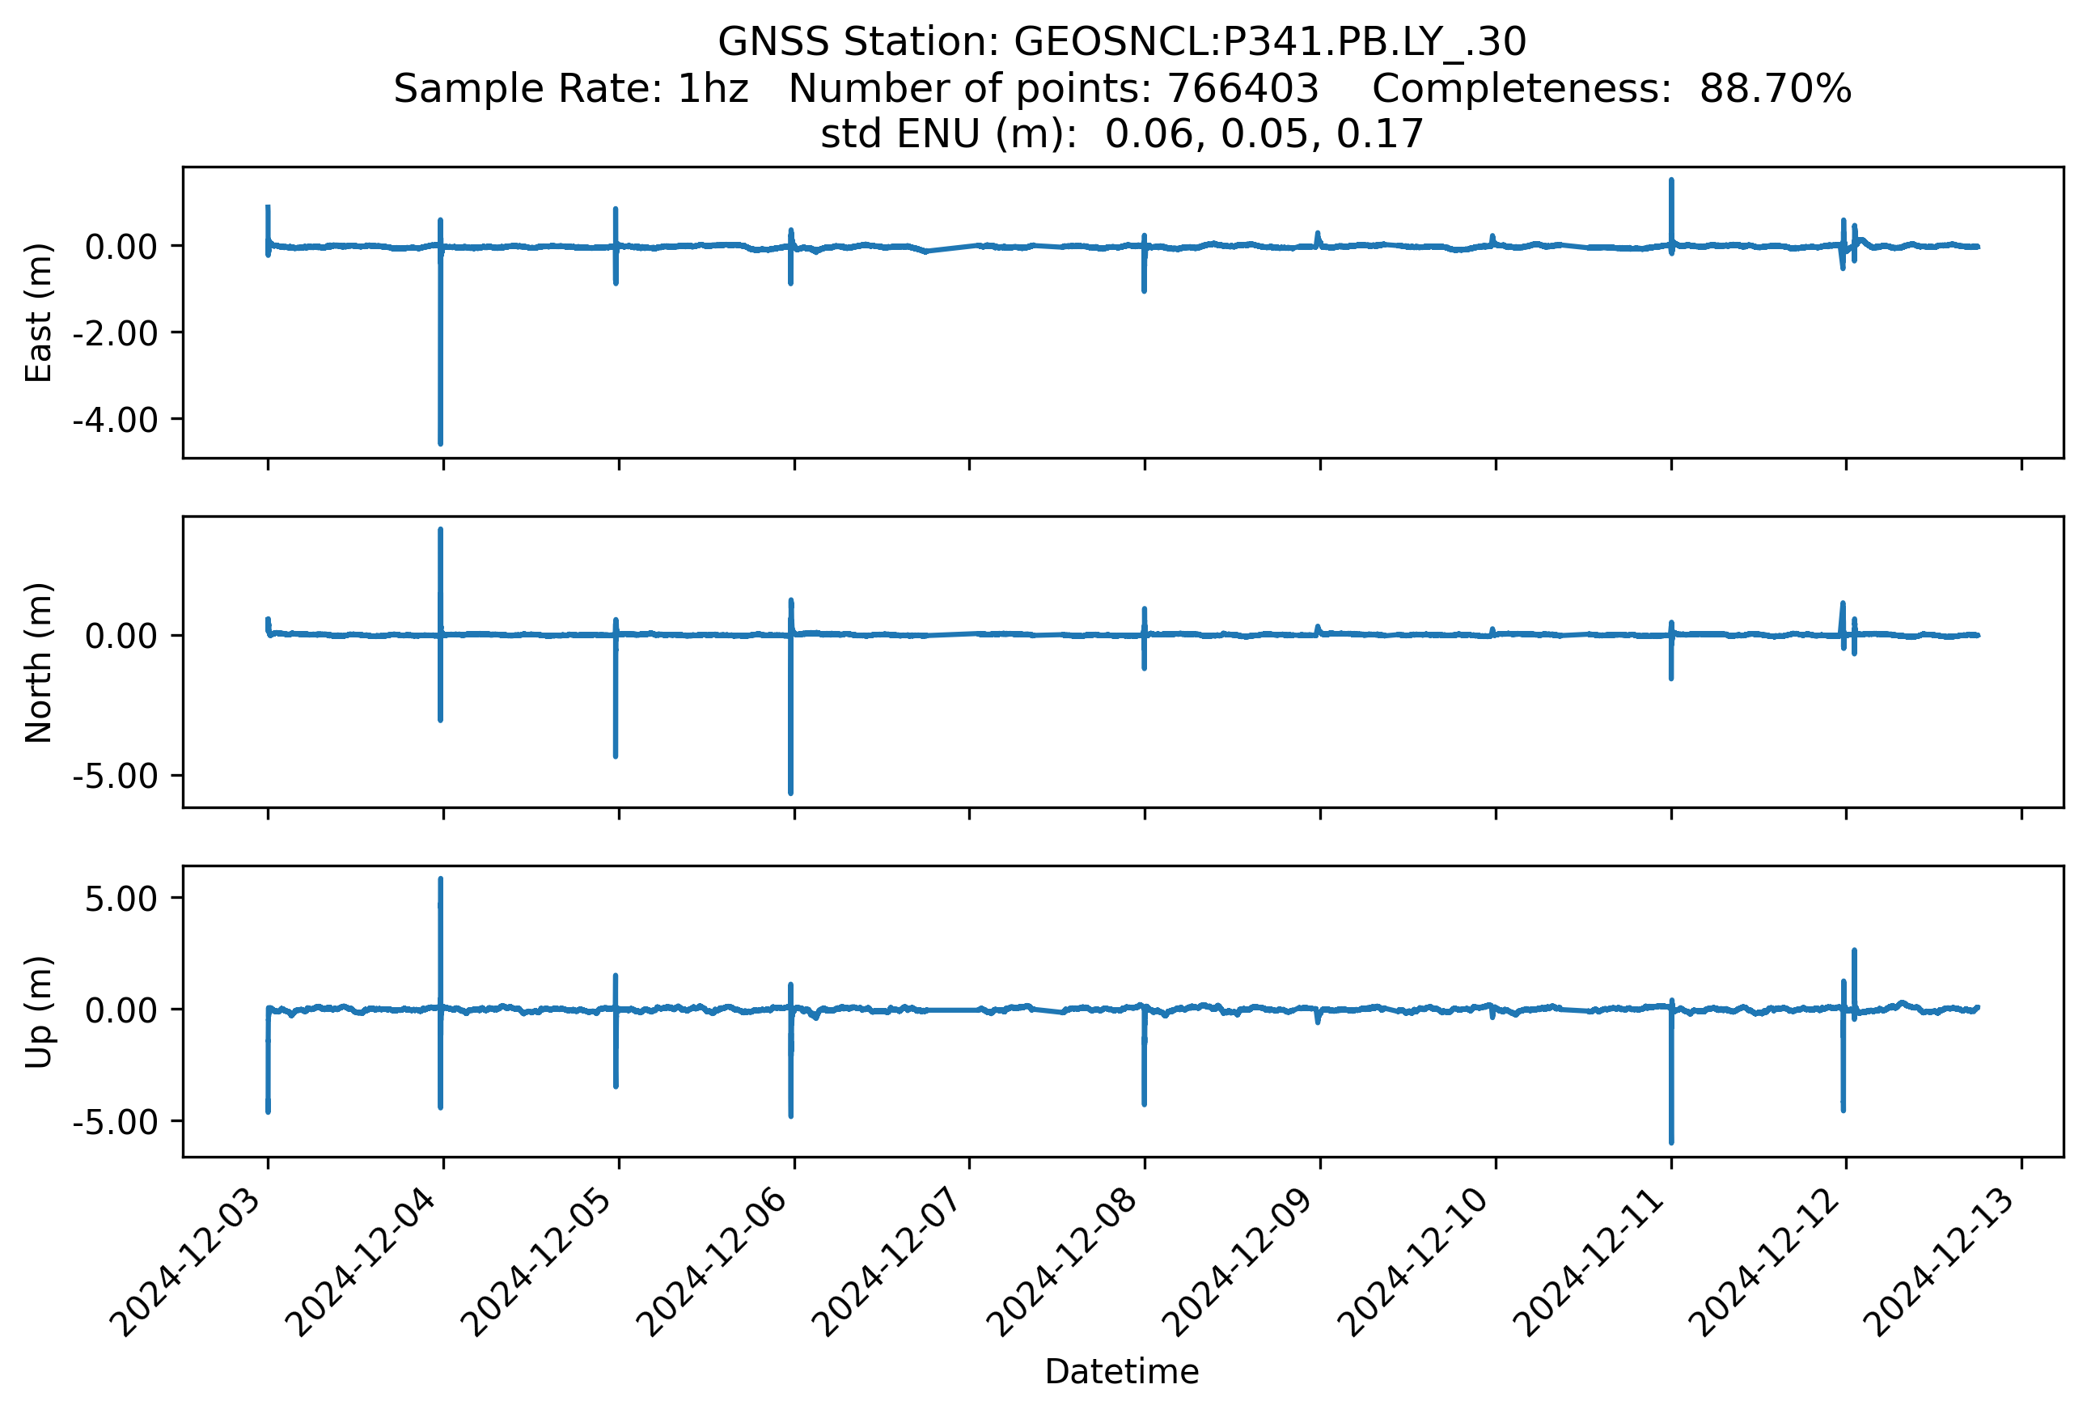2087x1414 pixels.
Task: Click the Up (m) axis label
Action: (x=39, y=1012)
